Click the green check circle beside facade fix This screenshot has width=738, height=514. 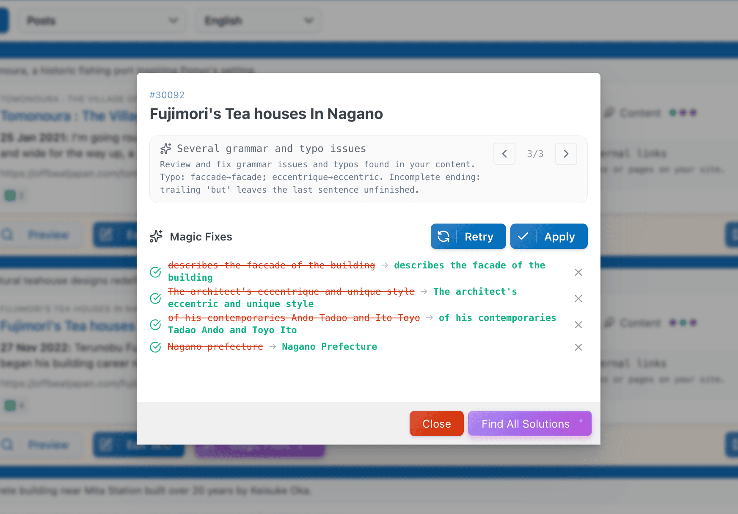coord(155,272)
